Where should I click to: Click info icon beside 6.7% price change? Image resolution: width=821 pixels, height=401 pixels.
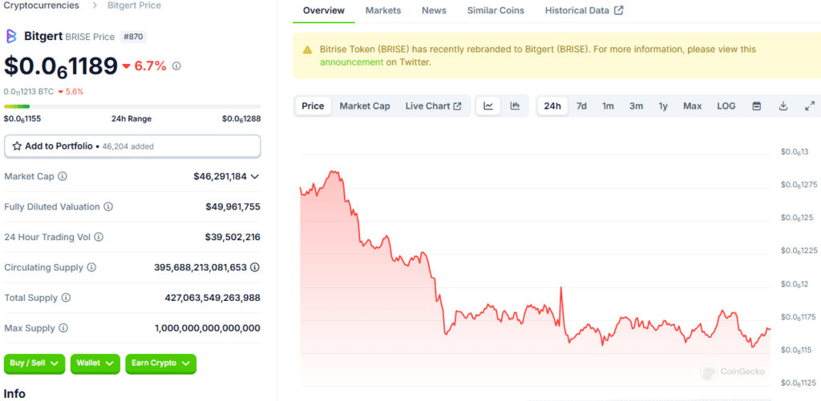(177, 66)
